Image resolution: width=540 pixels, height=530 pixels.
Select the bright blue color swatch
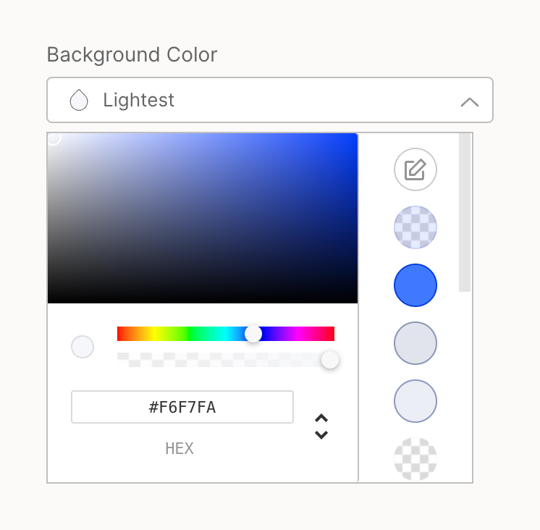415,285
